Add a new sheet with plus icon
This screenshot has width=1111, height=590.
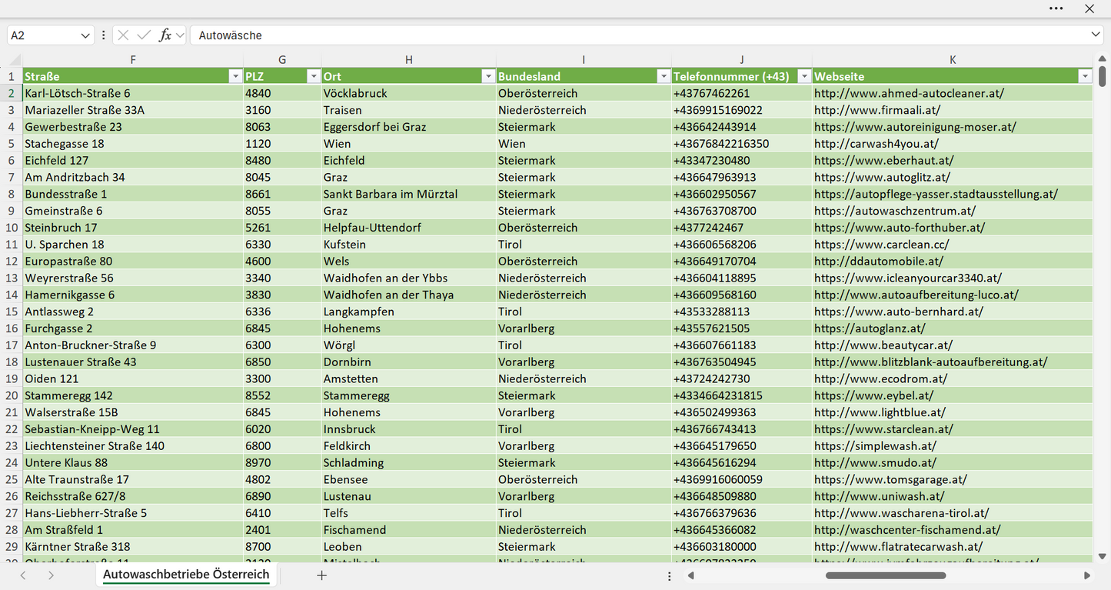coord(322,575)
